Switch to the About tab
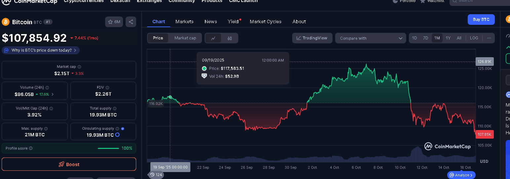Viewport: 510px width, 179px height. point(299,22)
